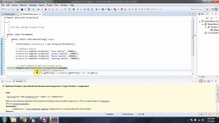The height and width of the screenshot is (123, 219).
Task: Open the External Tools dropdown arrow
Action: coord(118,9)
